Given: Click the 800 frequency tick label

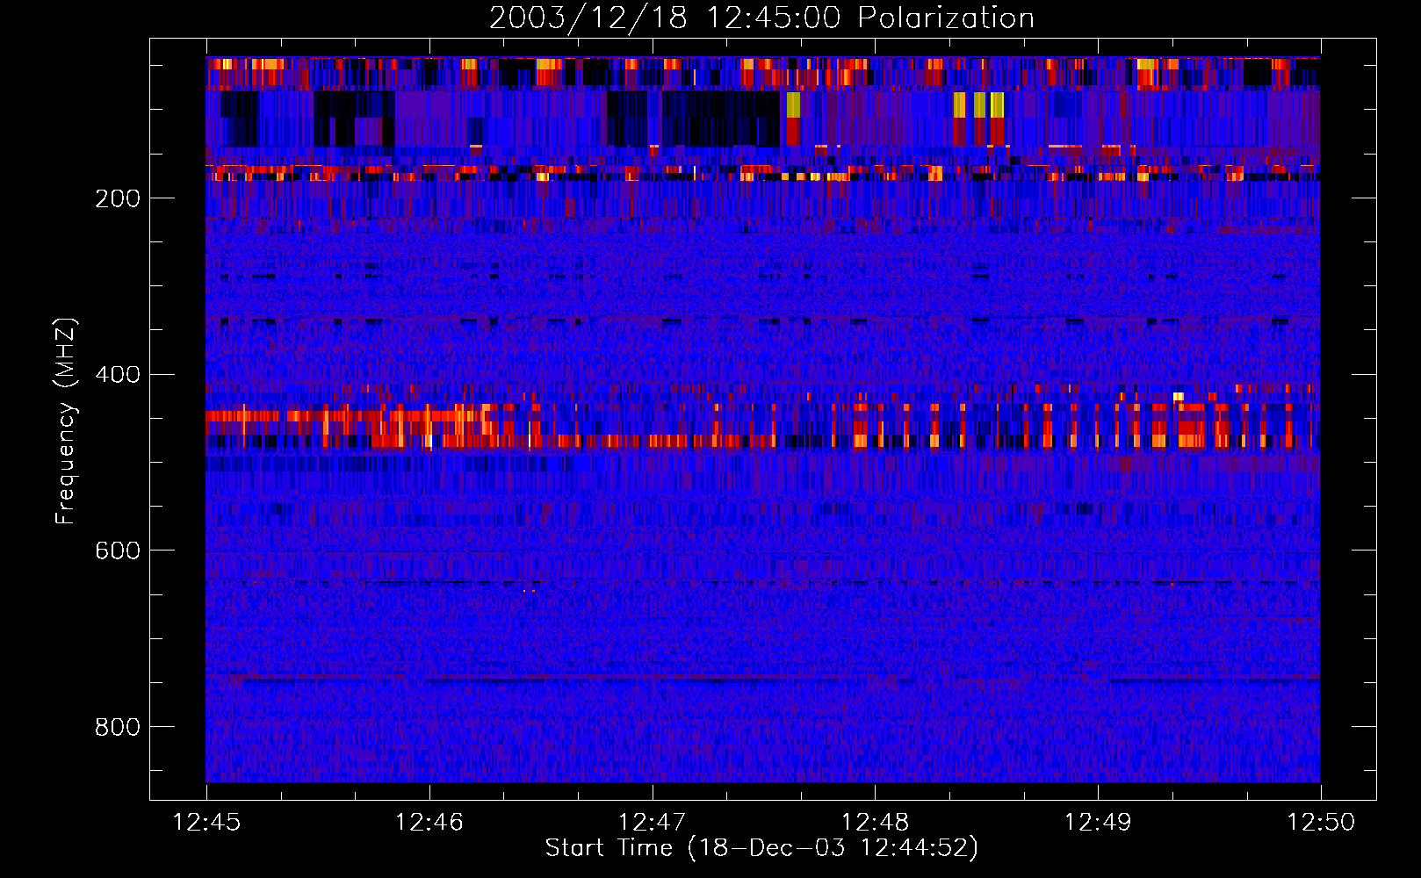Looking at the screenshot, I should coord(118,727).
